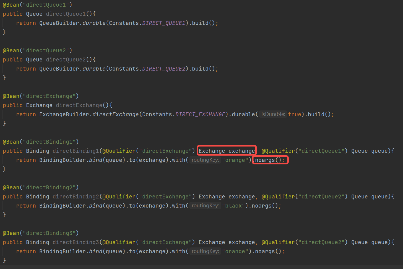Click bind call in directBinding3 return line
This screenshot has width=403, height=269.
tap(96, 251)
